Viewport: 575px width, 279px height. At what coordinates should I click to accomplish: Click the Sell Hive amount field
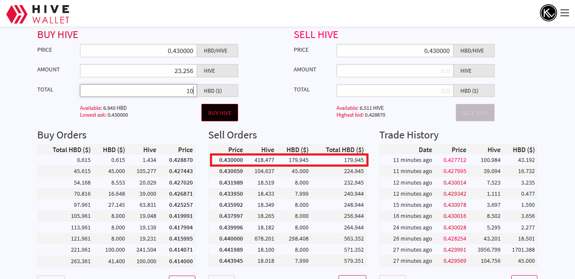395,71
